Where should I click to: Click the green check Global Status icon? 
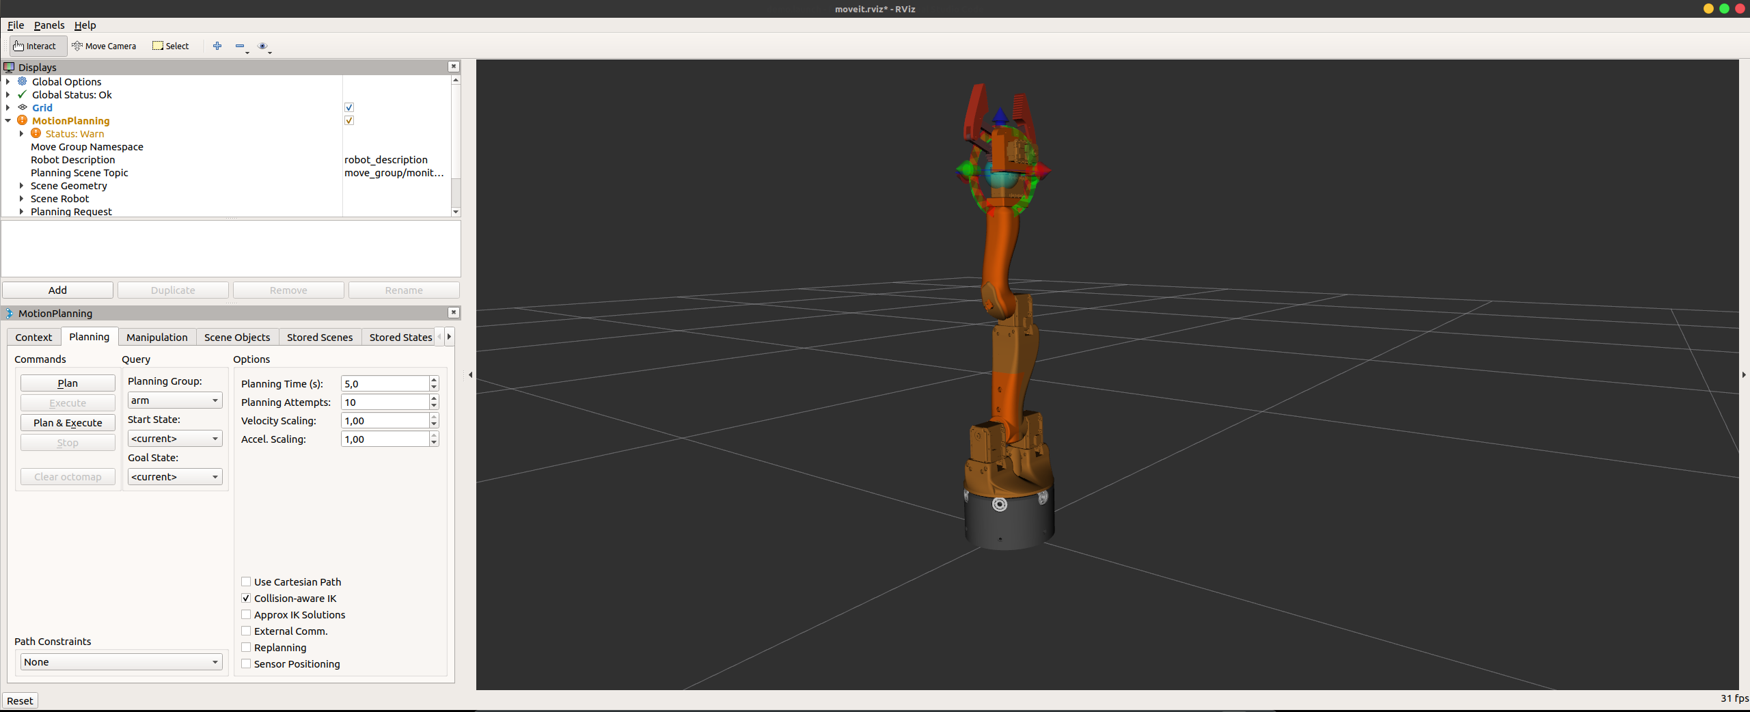tap(23, 94)
